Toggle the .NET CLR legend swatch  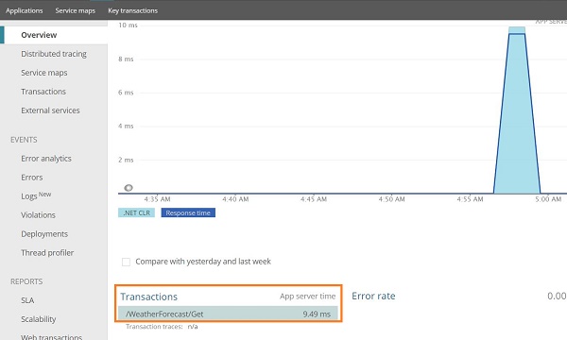pyautogui.click(x=136, y=212)
